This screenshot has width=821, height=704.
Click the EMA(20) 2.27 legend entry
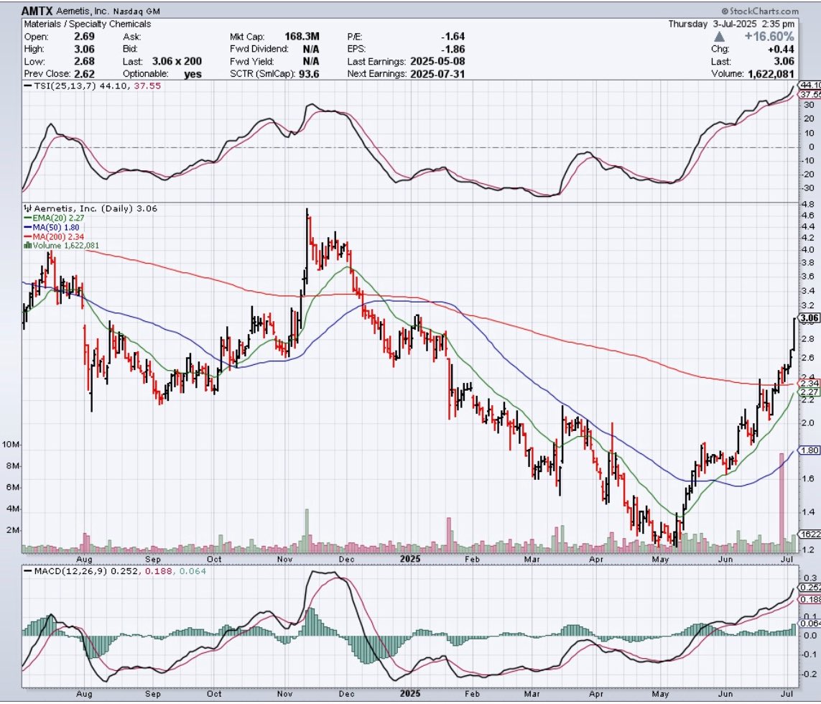click(x=55, y=218)
